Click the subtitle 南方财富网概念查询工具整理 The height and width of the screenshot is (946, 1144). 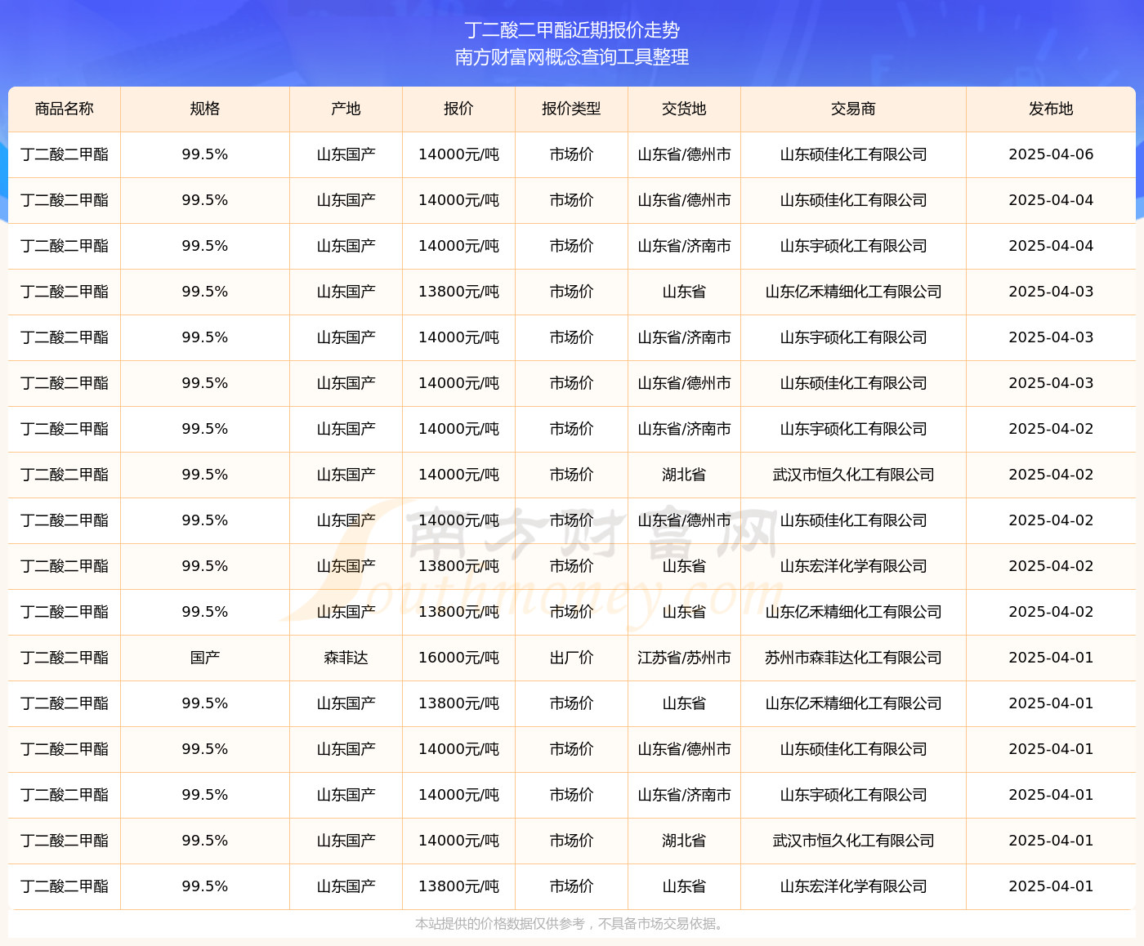pos(572,57)
